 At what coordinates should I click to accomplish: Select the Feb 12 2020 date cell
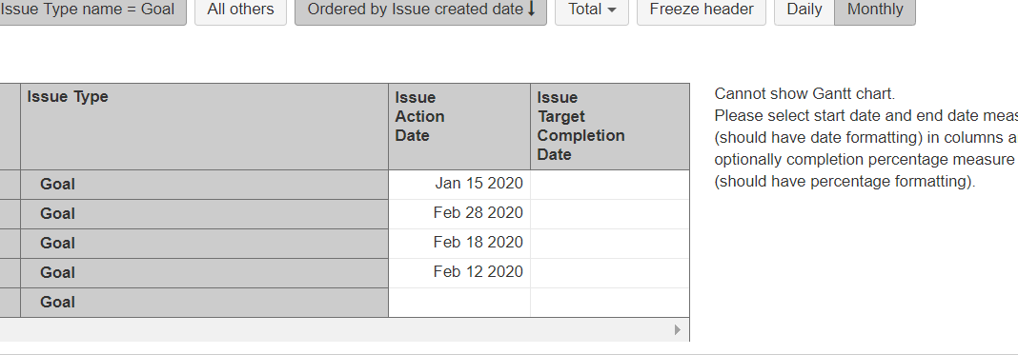[x=459, y=273]
